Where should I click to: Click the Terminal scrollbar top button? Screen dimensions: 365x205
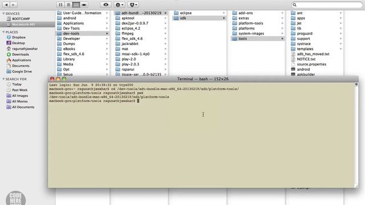click(356, 84)
